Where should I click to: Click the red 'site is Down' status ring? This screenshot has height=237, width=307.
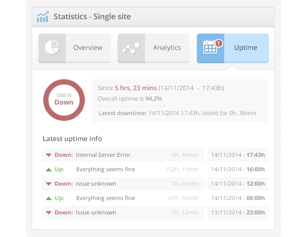tap(64, 100)
